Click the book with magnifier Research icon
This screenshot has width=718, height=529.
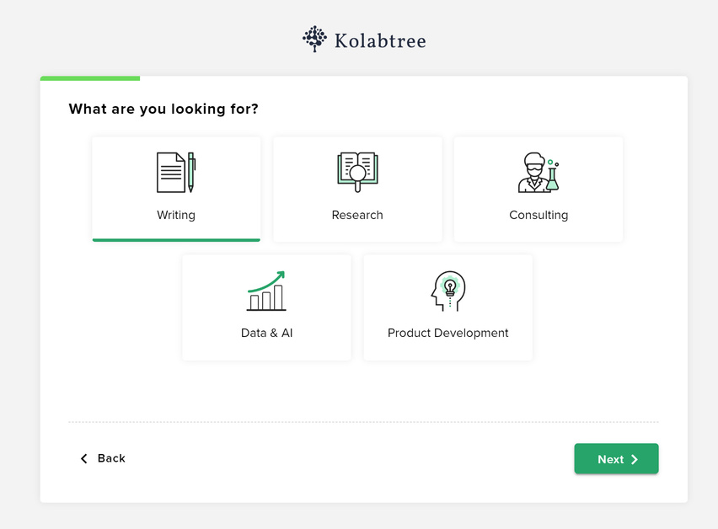pos(357,172)
